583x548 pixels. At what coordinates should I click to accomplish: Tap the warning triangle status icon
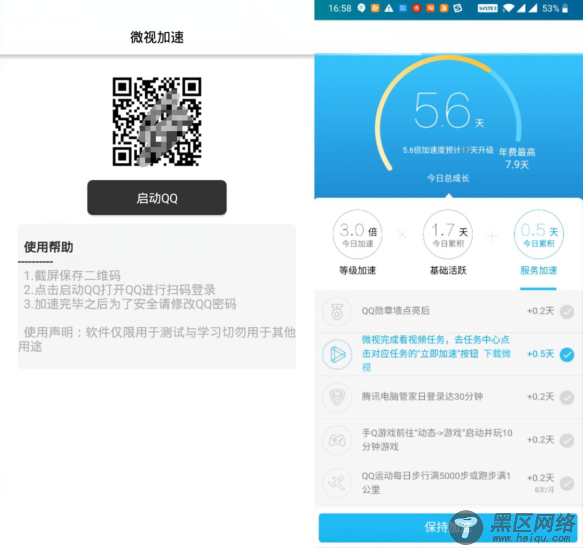pyautogui.click(x=389, y=8)
